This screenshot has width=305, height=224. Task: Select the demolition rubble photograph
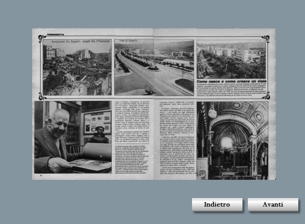coord(77,67)
